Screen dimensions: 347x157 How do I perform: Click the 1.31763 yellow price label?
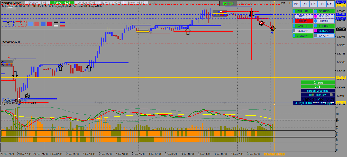[341, 103]
